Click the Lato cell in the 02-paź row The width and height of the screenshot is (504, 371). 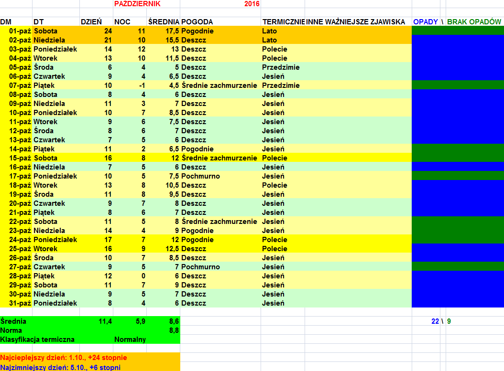tap(269, 40)
